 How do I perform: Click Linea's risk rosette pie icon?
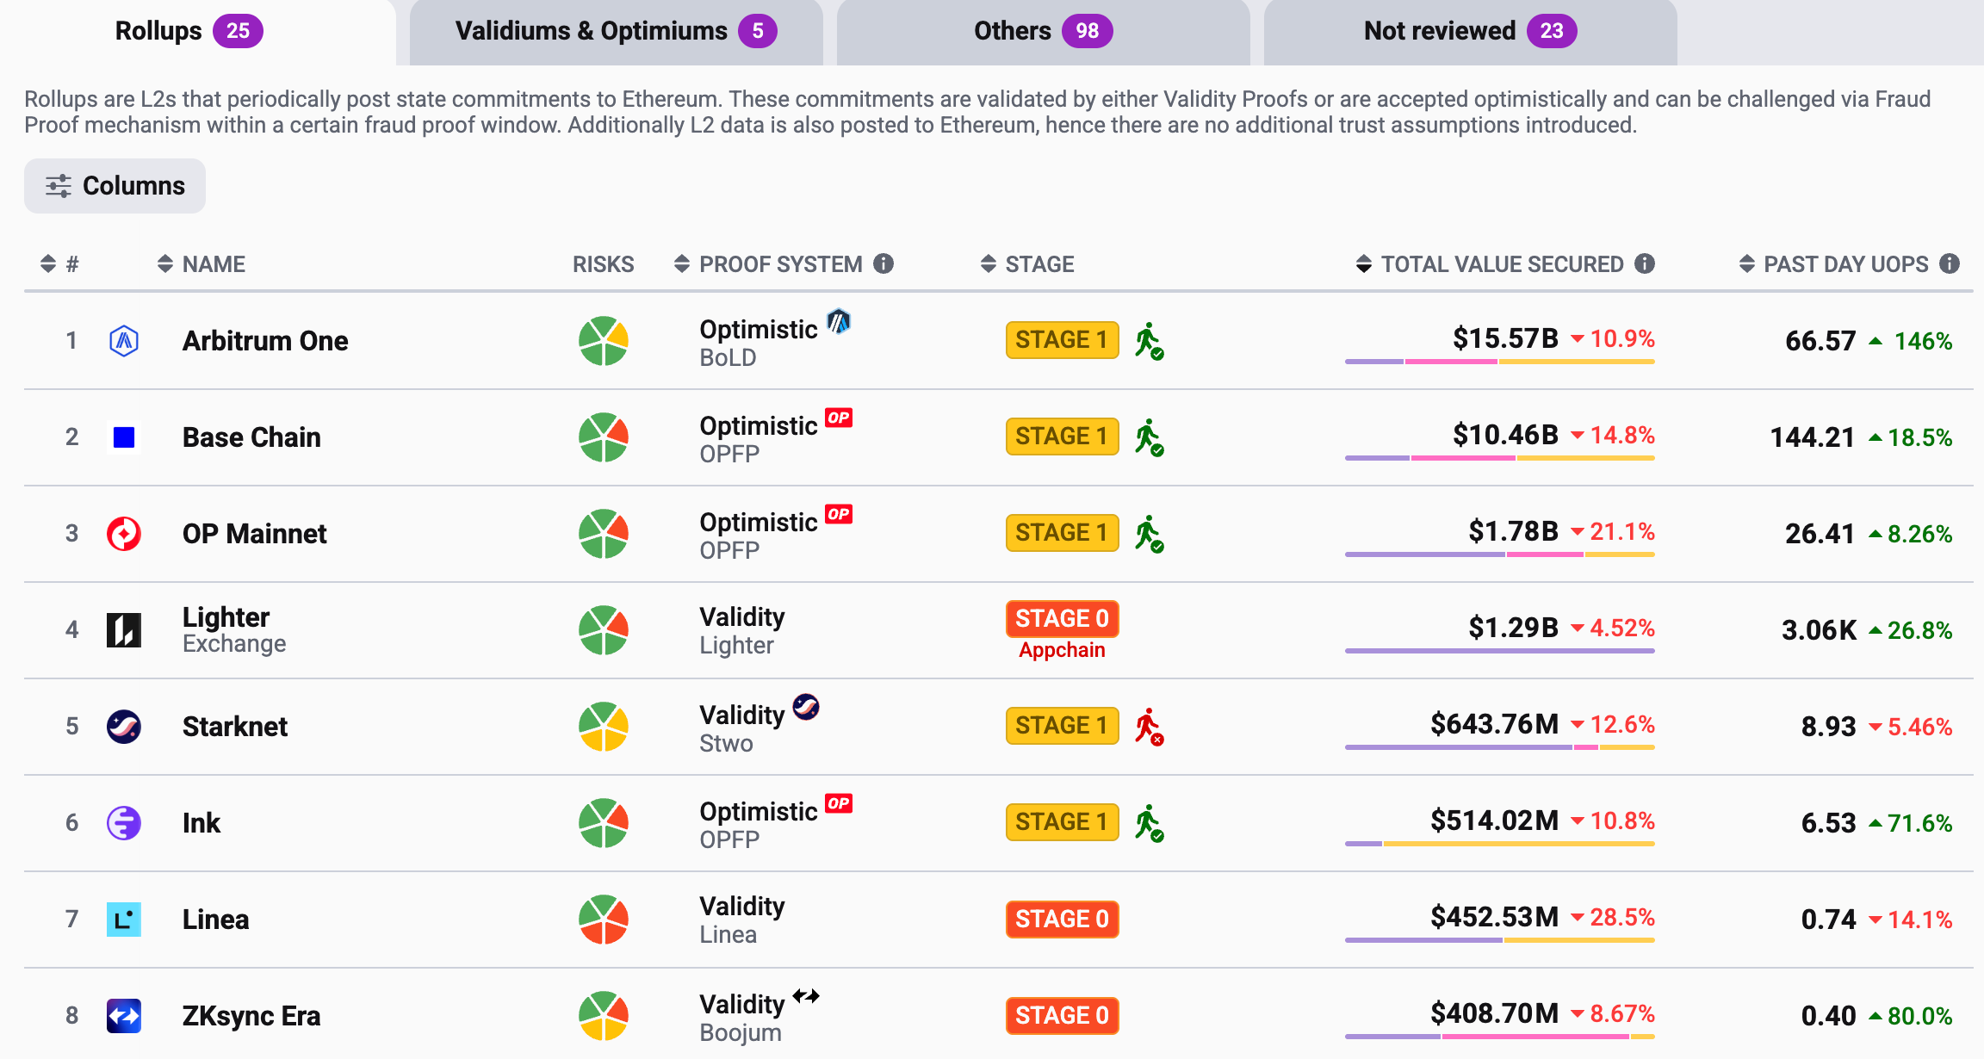coord(603,920)
